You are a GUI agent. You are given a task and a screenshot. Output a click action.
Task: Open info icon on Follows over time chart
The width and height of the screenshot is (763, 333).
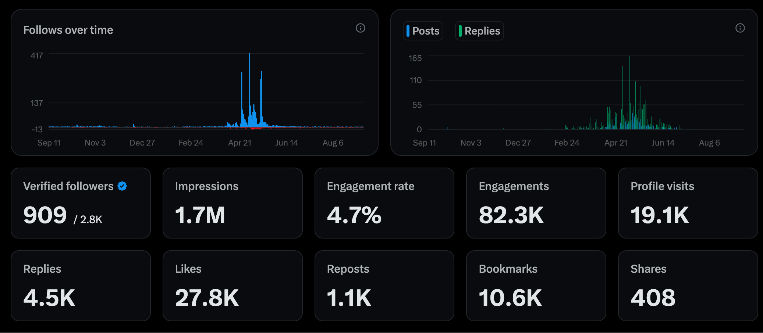361,28
